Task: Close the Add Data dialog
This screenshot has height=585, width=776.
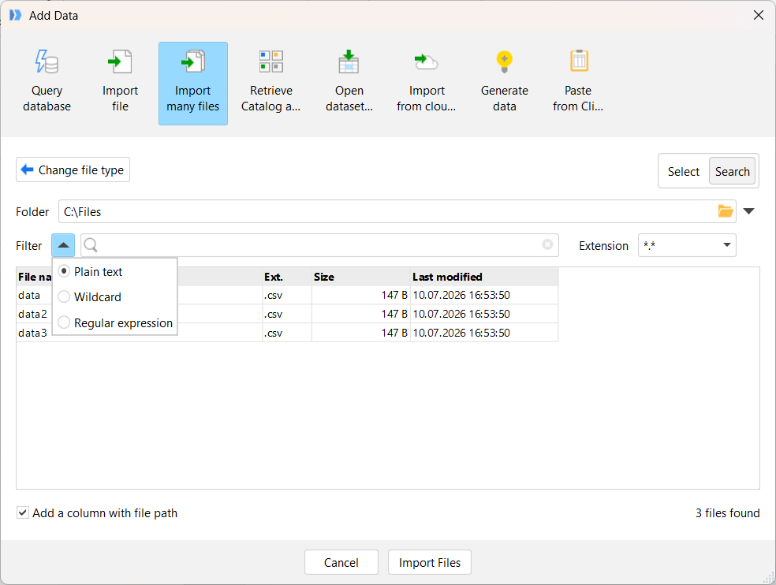Action: tap(758, 15)
